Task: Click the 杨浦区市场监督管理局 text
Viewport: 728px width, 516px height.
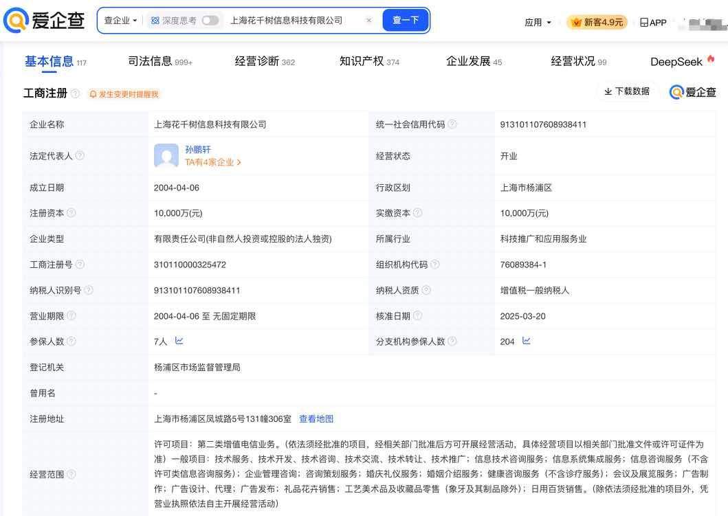Action: [x=197, y=368]
